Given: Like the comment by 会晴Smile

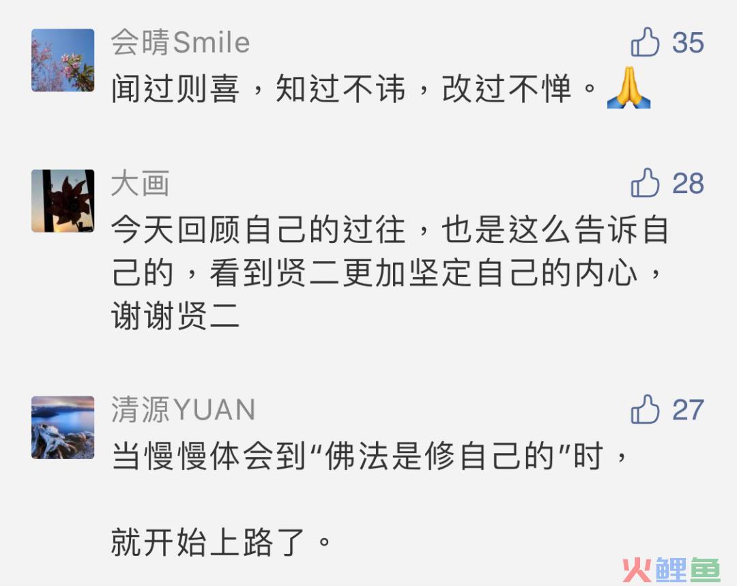Looking at the screenshot, I should 645,42.
